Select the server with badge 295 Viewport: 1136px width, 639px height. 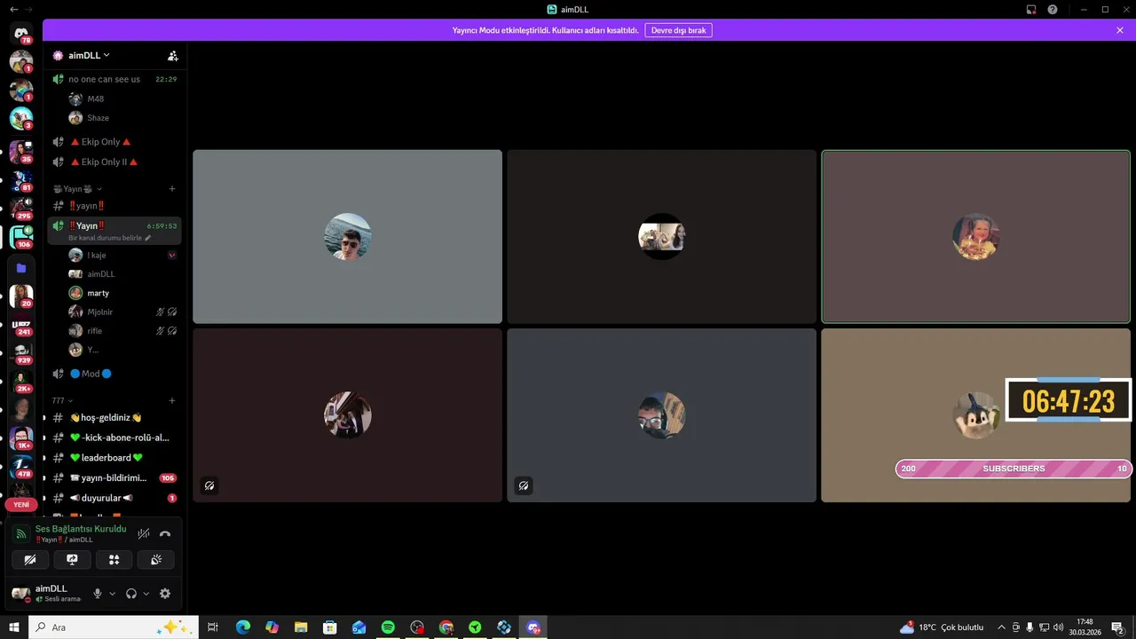[x=21, y=209]
